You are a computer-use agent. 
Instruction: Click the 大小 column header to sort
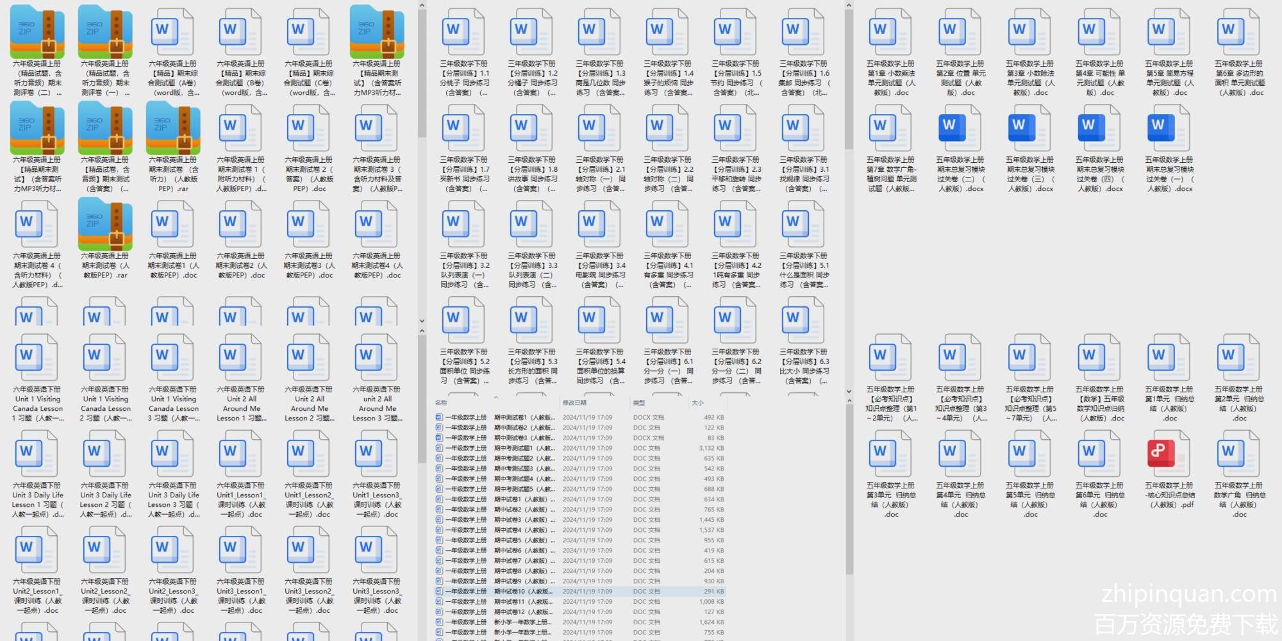tap(697, 403)
